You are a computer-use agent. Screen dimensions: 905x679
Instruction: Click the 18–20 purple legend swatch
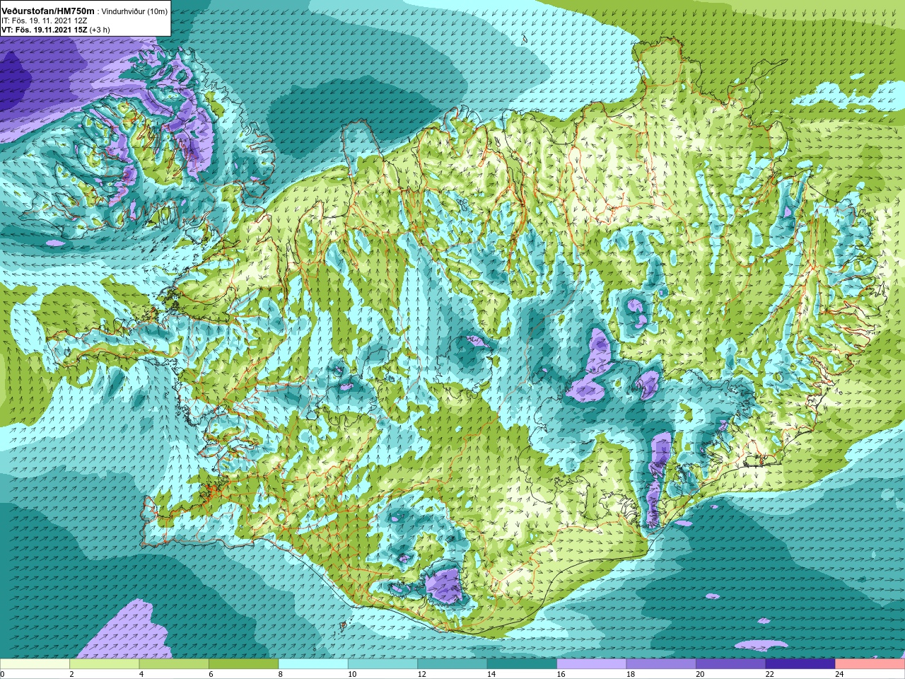pyautogui.click(x=661, y=664)
